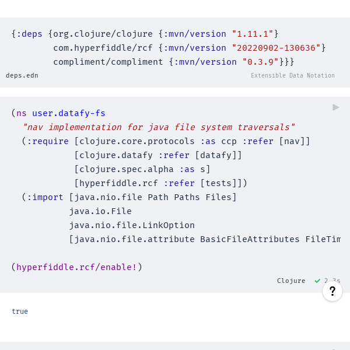350x350 pixels.
Task: Run the ns user.datafy-fs code cell
Action: tap(336, 107)
